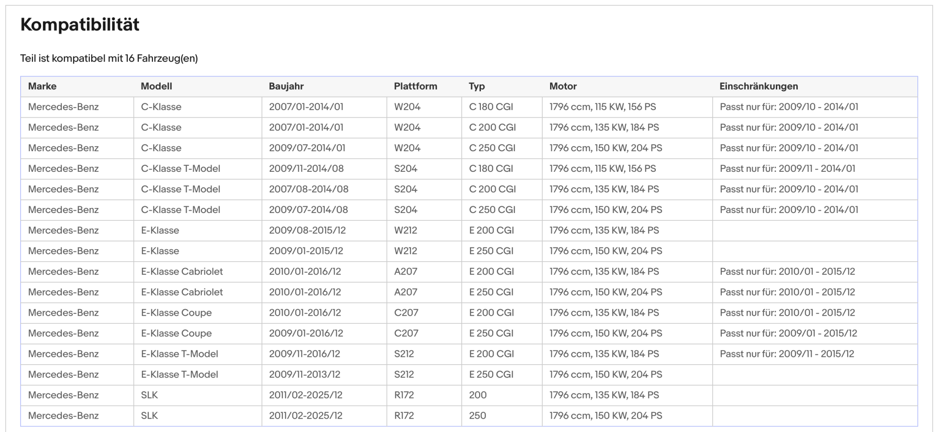938x432 pixels.
Task: Click C 200 CGI type in W204 row
Action: pyautogui.click(x=492, y=127)
